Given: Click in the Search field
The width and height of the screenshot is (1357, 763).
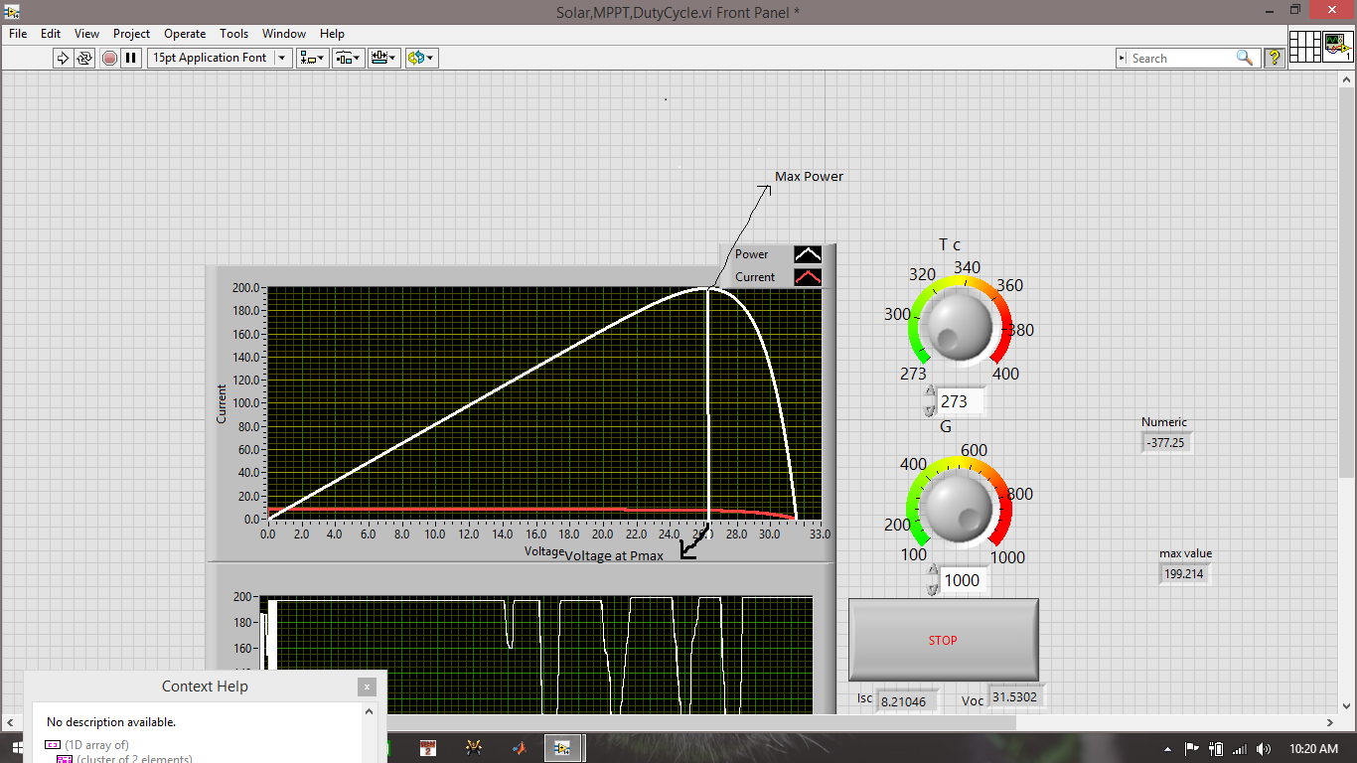Looking at the screenshot, I should 1182,58.
